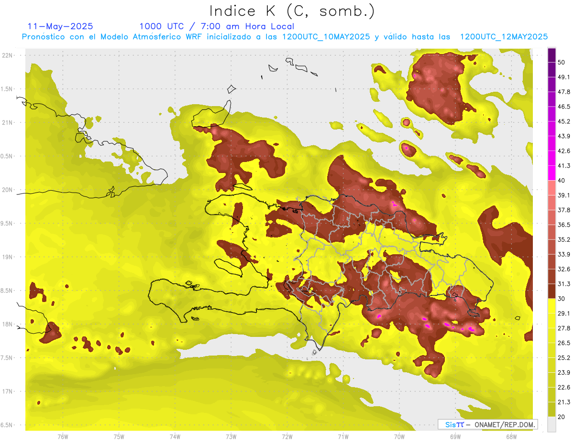The width and height of the screenshot is (574, 443).
Task: Click the legend value '31.3'
Action: [x=563, y=284]
